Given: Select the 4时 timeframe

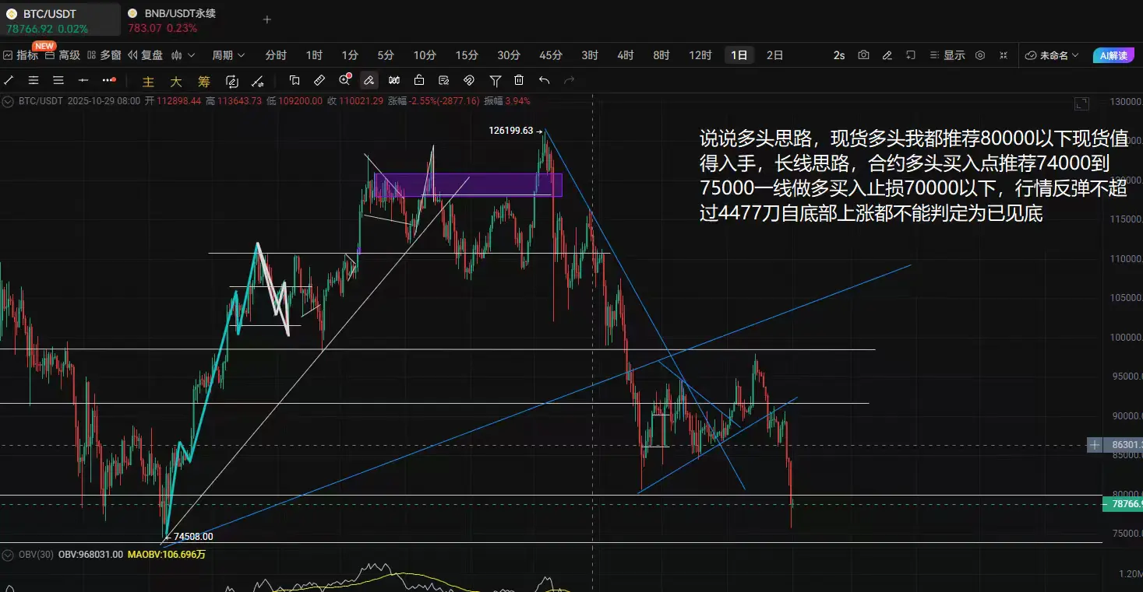Looking at the screenshot, I should 626,55.
